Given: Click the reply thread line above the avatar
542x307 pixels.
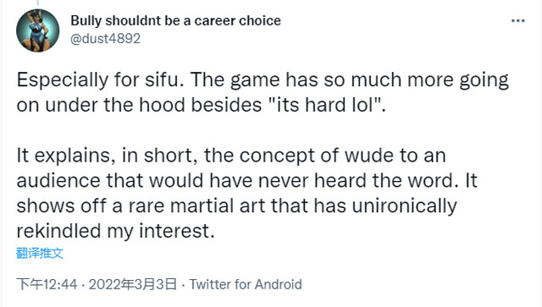Looking at the screenshot, I should pos(37,3).
